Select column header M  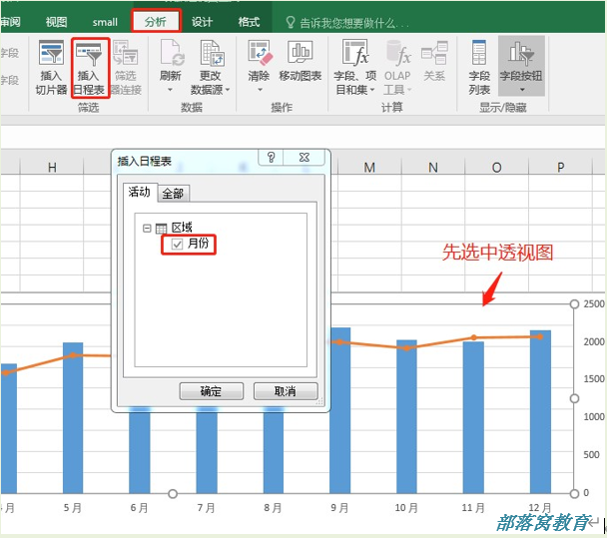pyautogui.click(x=369, y=167)
